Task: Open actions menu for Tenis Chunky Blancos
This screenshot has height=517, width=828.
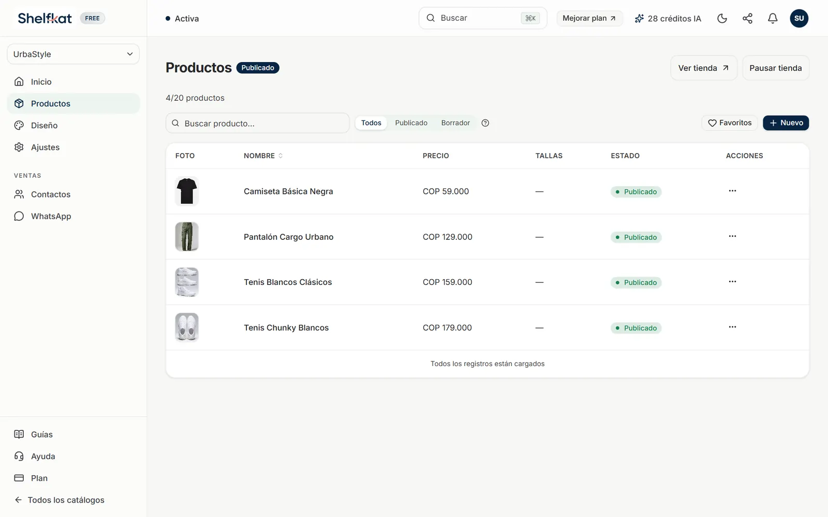Action: [x=732, y=327]
